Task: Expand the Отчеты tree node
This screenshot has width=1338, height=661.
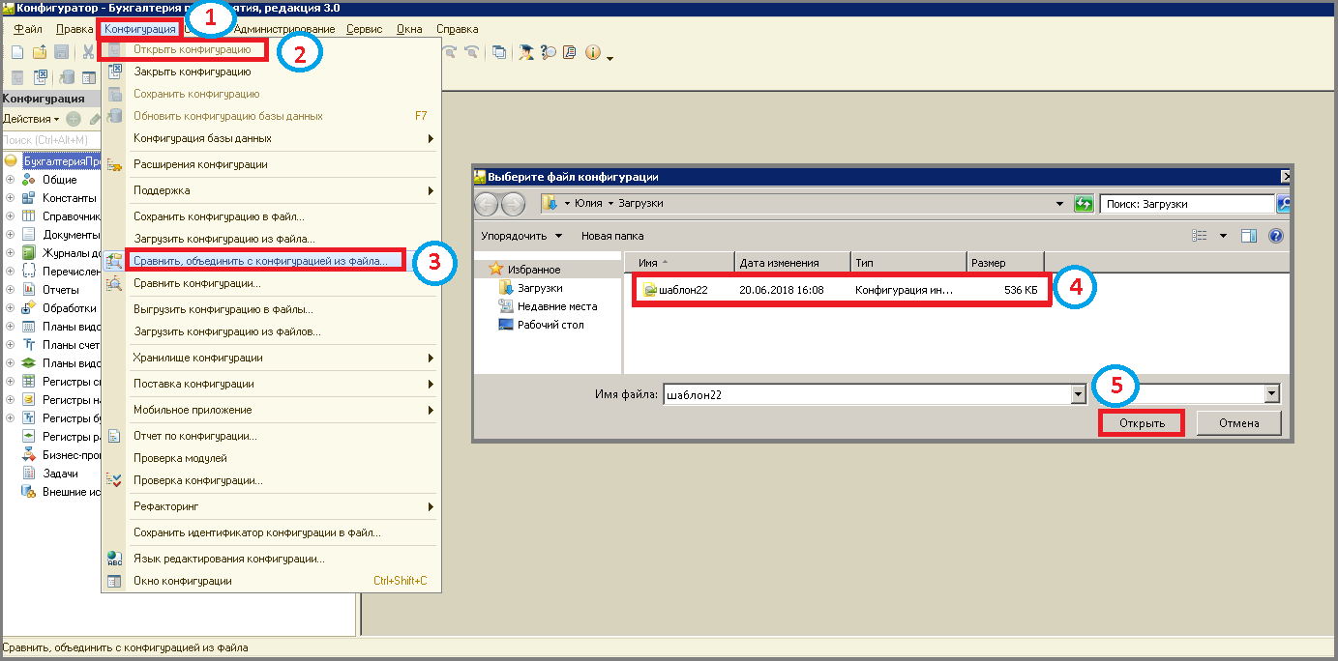Action: (11, 290)
